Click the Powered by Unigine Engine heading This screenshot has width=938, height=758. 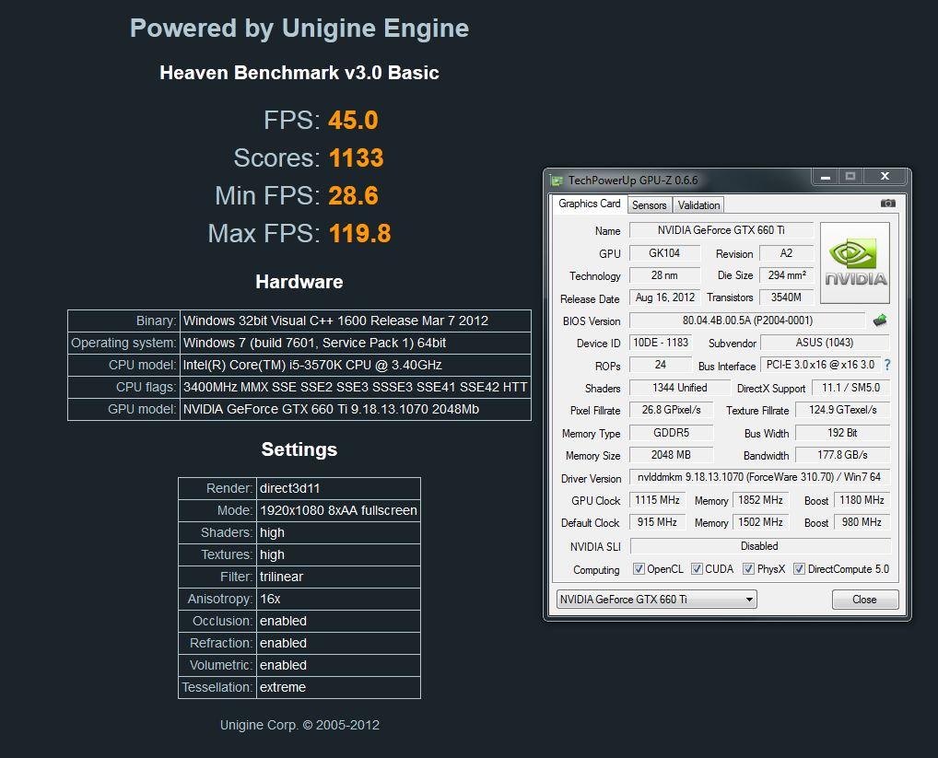click(299, 29)
